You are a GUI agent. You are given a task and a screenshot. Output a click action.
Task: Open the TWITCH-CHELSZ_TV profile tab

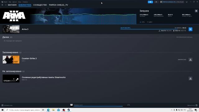pos(58,5)
